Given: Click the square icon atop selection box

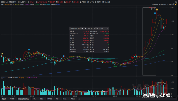Looking at the screenshot, I should tap(152, 9).
